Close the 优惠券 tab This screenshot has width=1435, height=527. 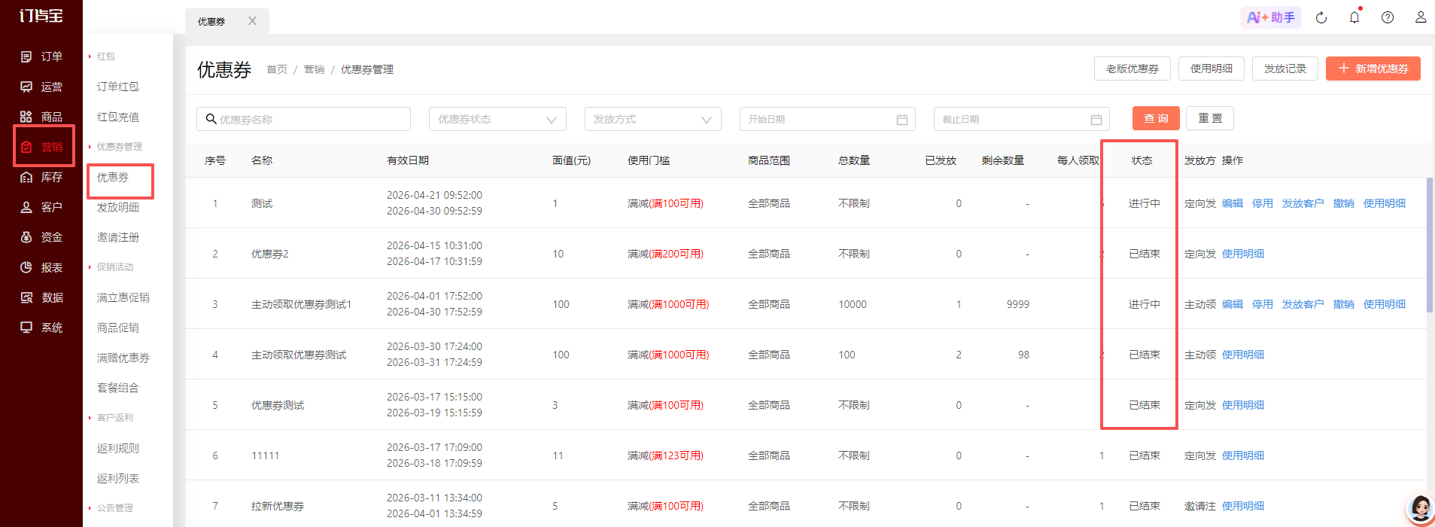coord(253,21)
